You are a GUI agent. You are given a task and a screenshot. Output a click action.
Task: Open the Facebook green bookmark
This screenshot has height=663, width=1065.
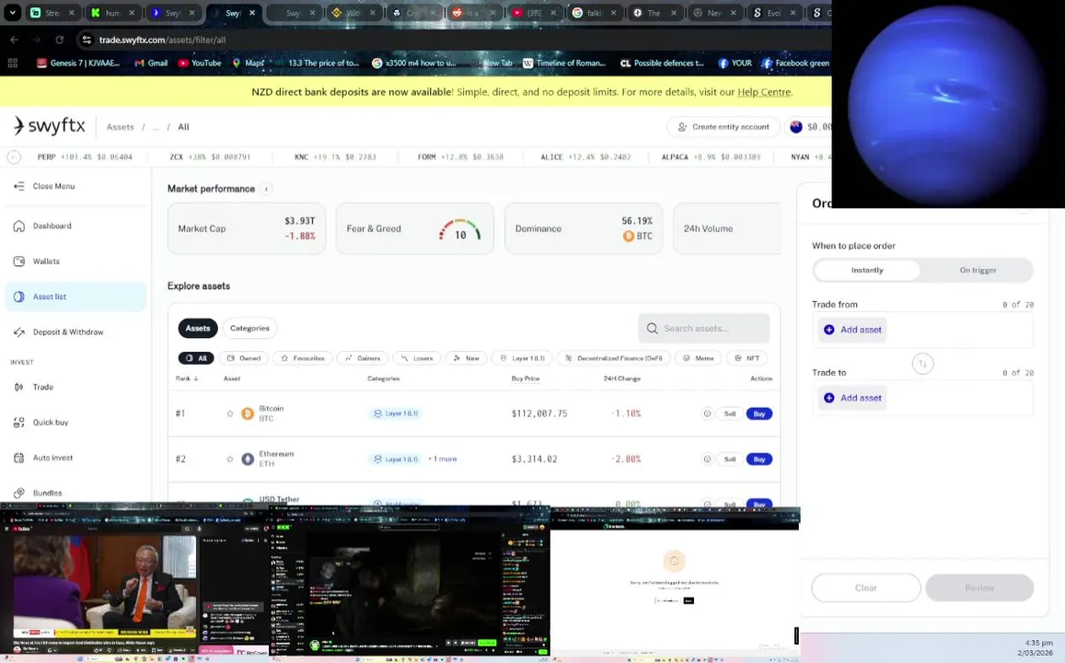click(x=795, y=64)
